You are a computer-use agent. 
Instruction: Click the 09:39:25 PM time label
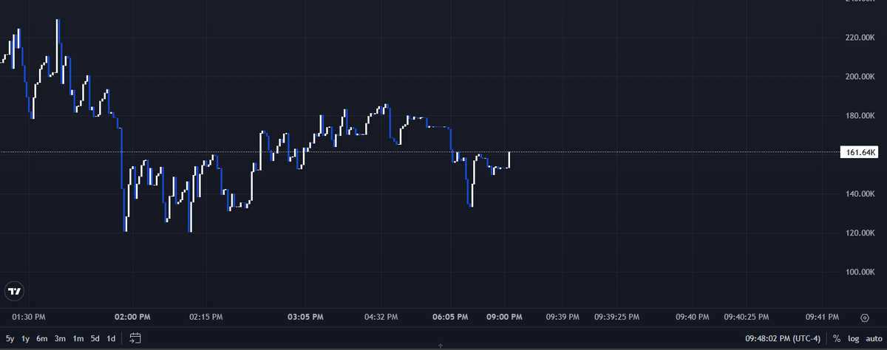[x=617, y=317]
